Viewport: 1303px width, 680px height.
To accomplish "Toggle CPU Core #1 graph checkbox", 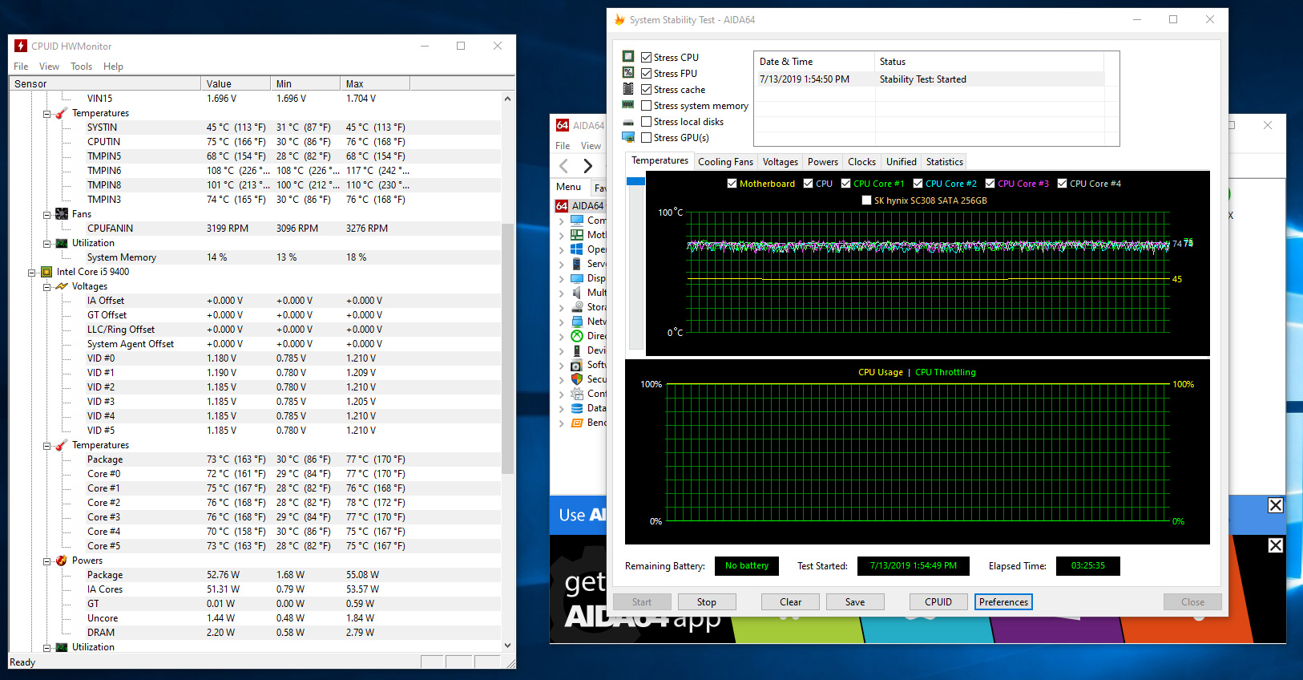I will (x=845, y=184).
